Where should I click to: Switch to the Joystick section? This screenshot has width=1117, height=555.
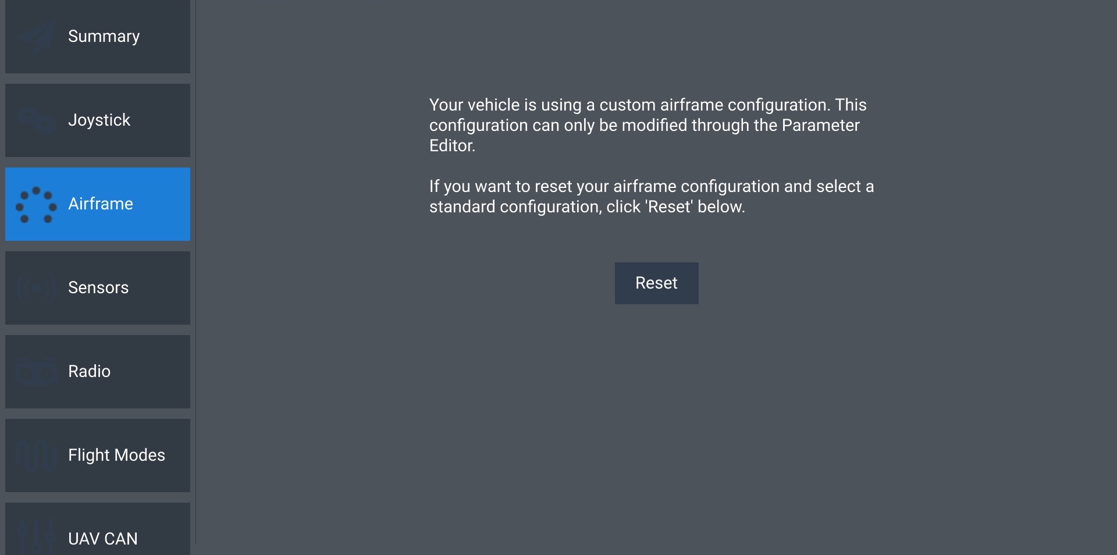[99, 120]
